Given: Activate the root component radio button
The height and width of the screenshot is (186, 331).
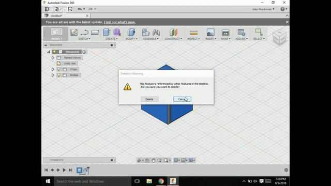Looking at the screenshot, I should (x=84, y=52).
